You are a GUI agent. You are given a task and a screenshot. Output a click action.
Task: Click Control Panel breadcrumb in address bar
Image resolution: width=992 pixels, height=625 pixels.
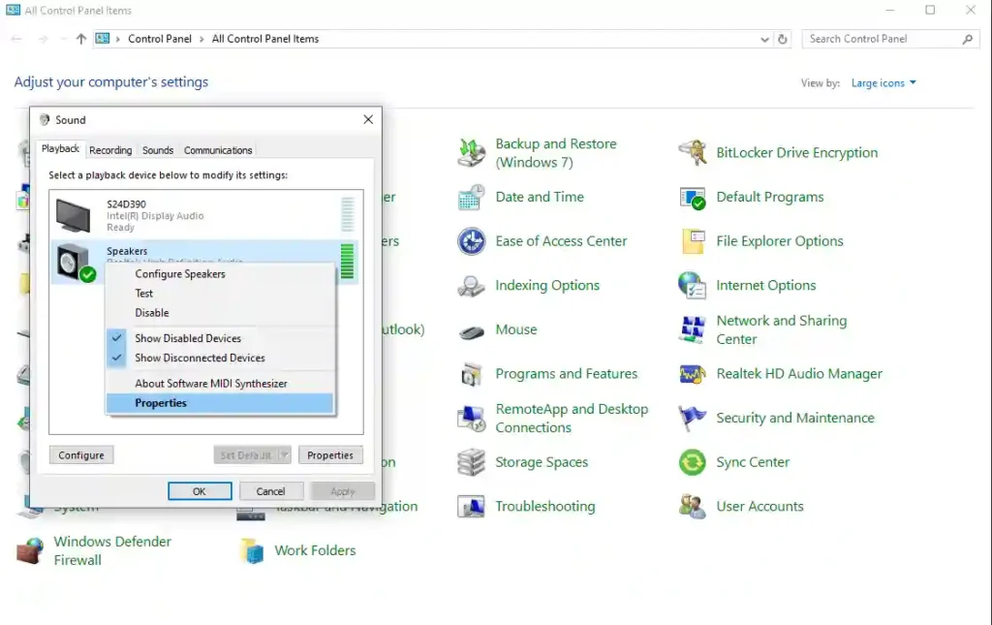pos(160,39)
